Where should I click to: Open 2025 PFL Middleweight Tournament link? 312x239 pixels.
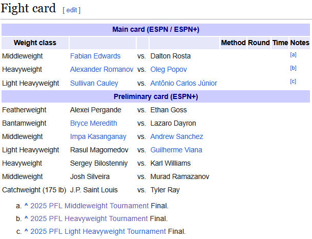coord(89,206)
